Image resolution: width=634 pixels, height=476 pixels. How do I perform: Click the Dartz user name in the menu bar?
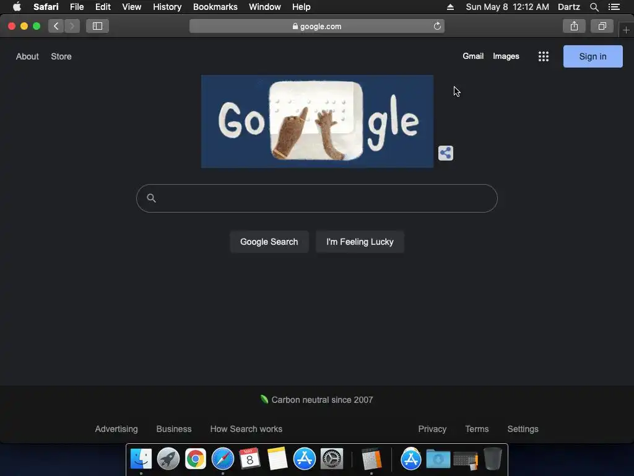[569, 7]
